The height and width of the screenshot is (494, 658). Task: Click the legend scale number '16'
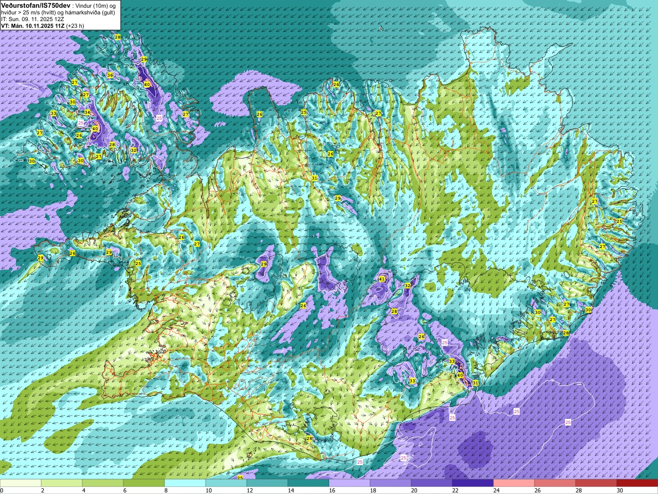click(x=332, y=490)
